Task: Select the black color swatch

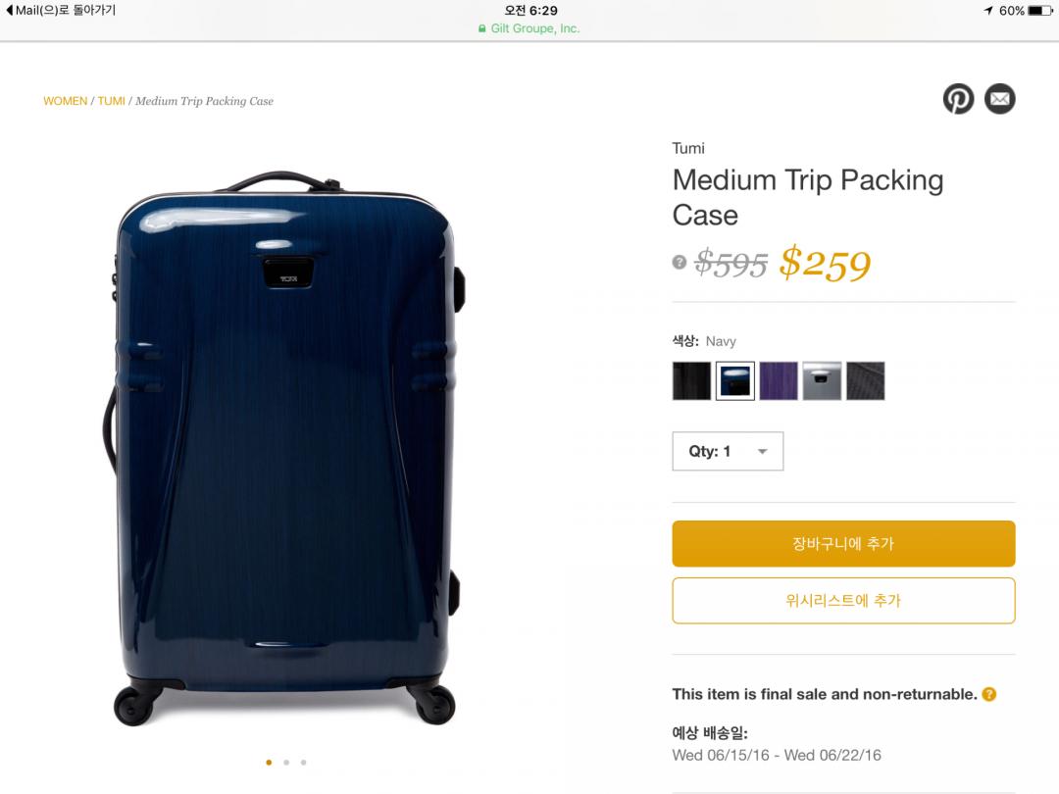Action: (x=691, y=380)
